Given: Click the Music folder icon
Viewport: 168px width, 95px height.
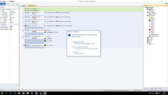Looking at the screenshot, I should tap(148, 41).
